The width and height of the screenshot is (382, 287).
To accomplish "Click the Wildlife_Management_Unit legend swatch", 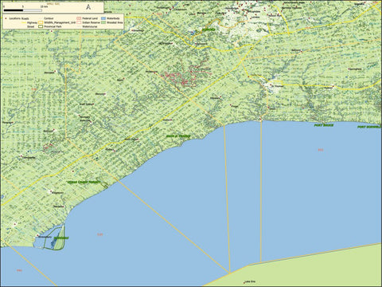I will tap(41, 22).
